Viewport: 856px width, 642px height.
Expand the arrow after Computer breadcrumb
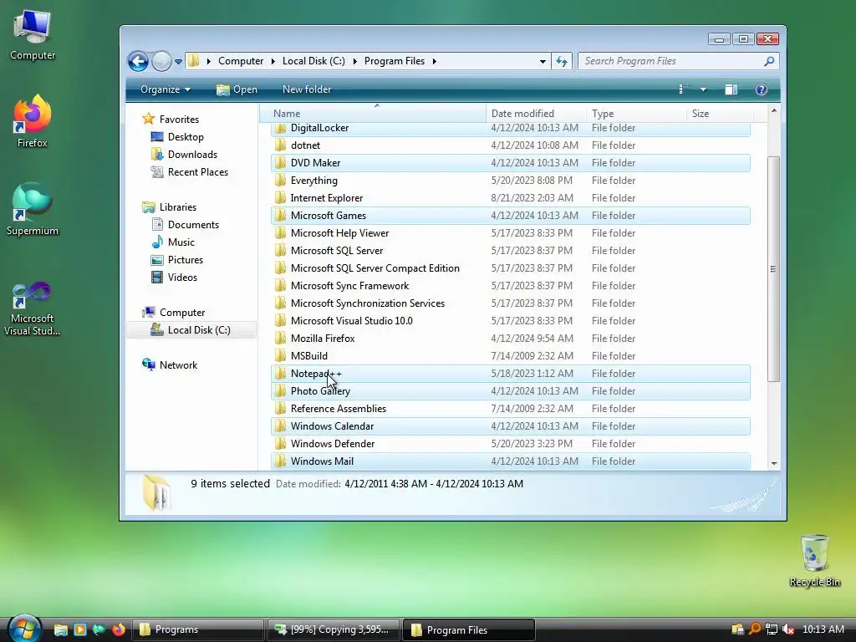(273, 61)
